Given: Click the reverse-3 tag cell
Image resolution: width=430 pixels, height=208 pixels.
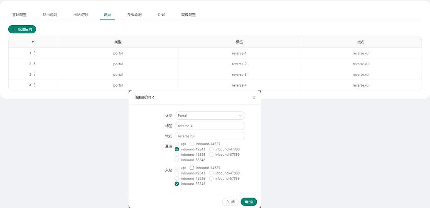Looking at the screenshot, I should [239, 75].
